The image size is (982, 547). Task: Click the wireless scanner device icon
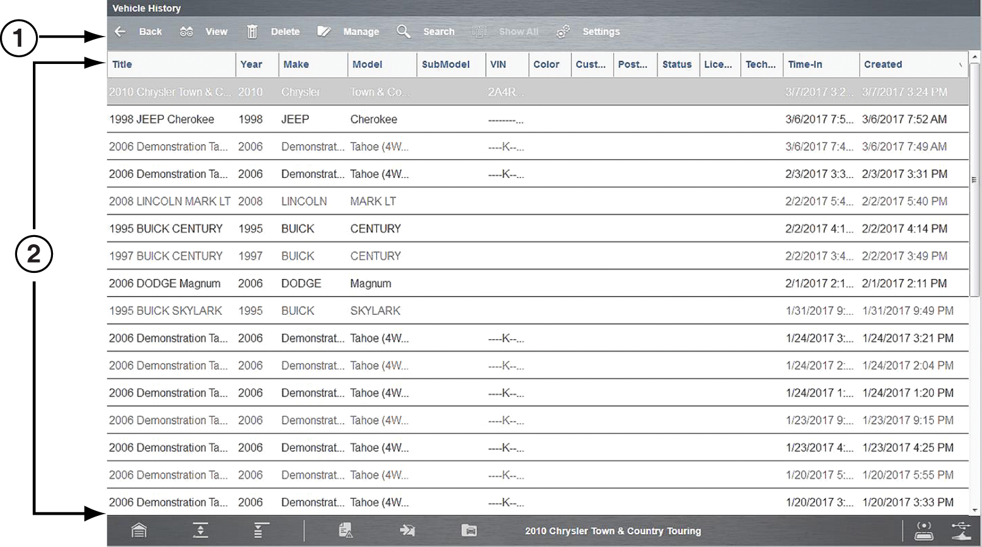point(924,531)
